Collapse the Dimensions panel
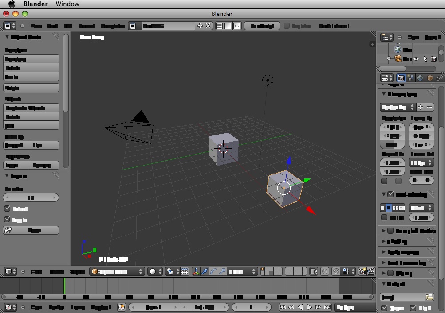The height and width of the screenshot is (313, 445). (384, 94)
